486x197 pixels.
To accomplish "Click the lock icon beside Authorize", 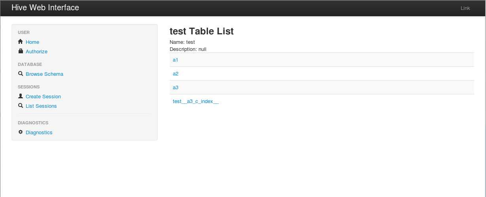I will point(21,51).
